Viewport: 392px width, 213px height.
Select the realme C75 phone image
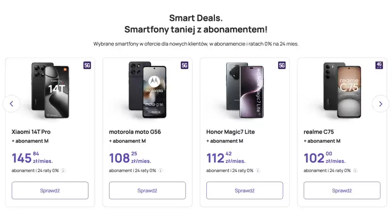(x=342, y=89)
